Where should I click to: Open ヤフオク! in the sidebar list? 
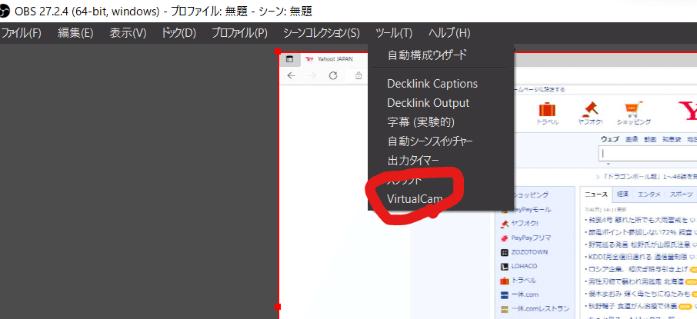click(x=525, y=224)
